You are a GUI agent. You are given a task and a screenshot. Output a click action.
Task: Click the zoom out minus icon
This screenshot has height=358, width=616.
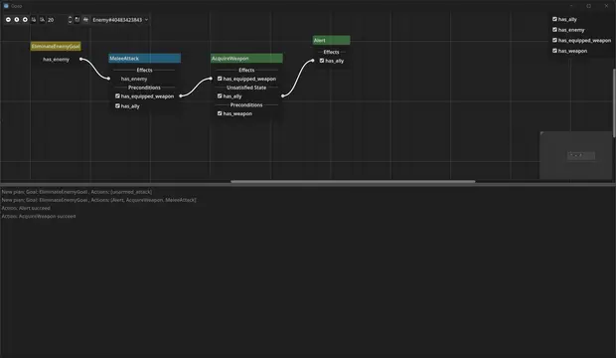tap(8, 19)
